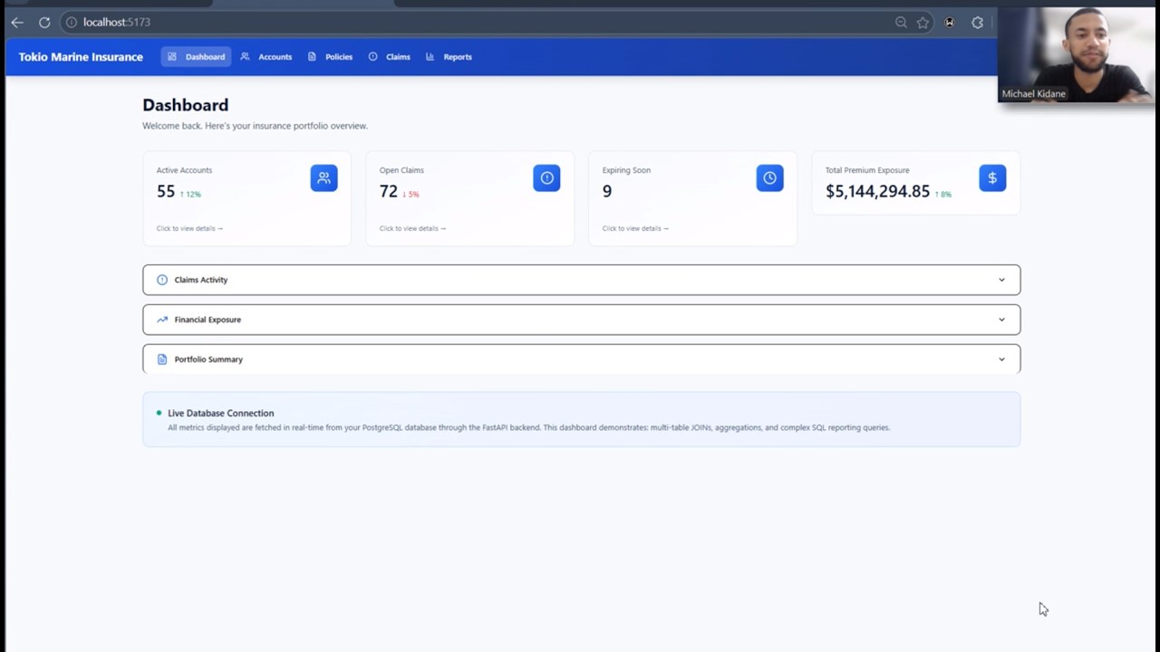Click the Open Claims value 72
Screen dimensions: 1160x652
click(x=389, y=191)
